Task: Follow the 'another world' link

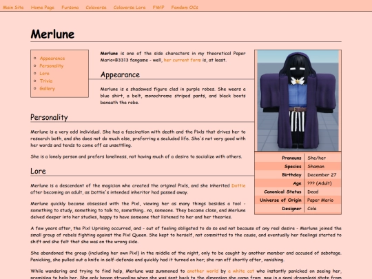Action: coord(203,271)
